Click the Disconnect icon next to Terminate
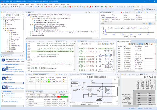The width and height of the screenshot is (157, 110). pos(49,7)
